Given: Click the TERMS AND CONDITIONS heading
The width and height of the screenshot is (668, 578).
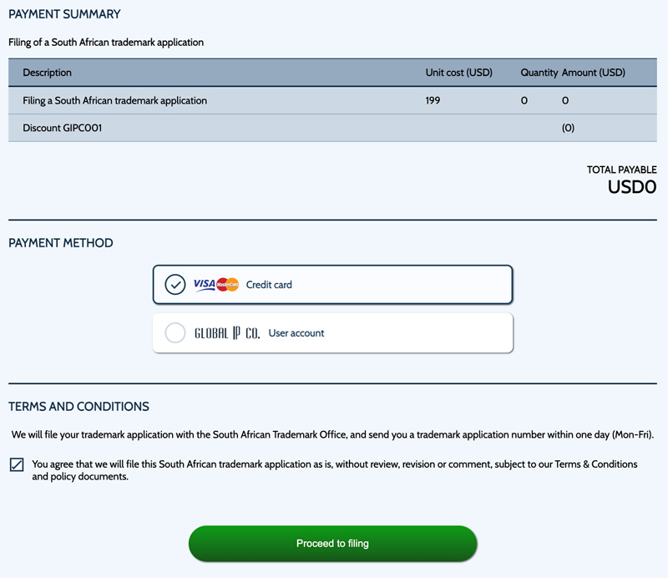Looking at the screenshot, I should (x=78, y=407).
